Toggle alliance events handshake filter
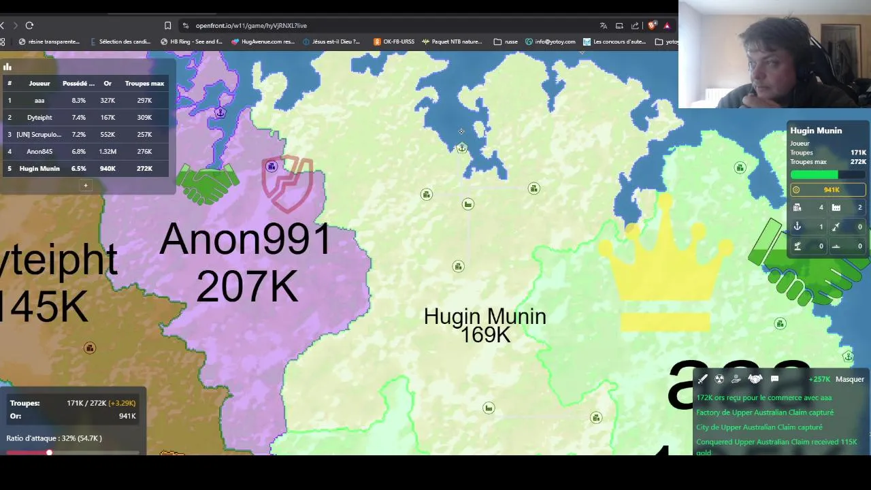 point(755,379)
